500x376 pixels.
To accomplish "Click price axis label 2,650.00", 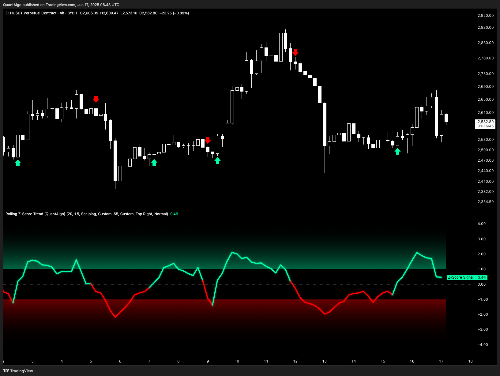I will [x=486, y=99].
